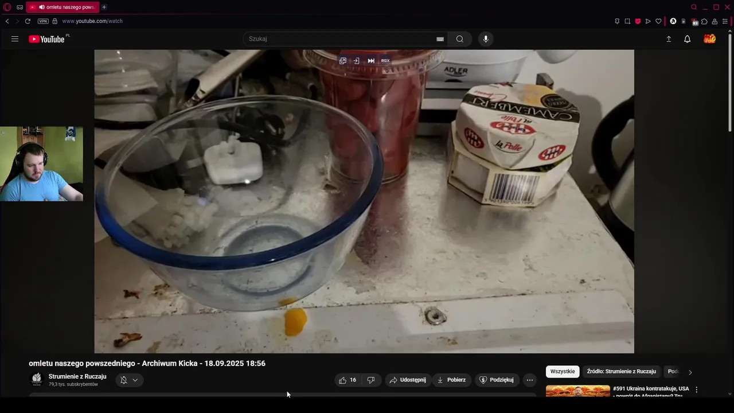Dislike the video with thumbs down
Image resolution: width=734 pixels, height=413 pixels.
pyautogui.click(x=371, y=380)
